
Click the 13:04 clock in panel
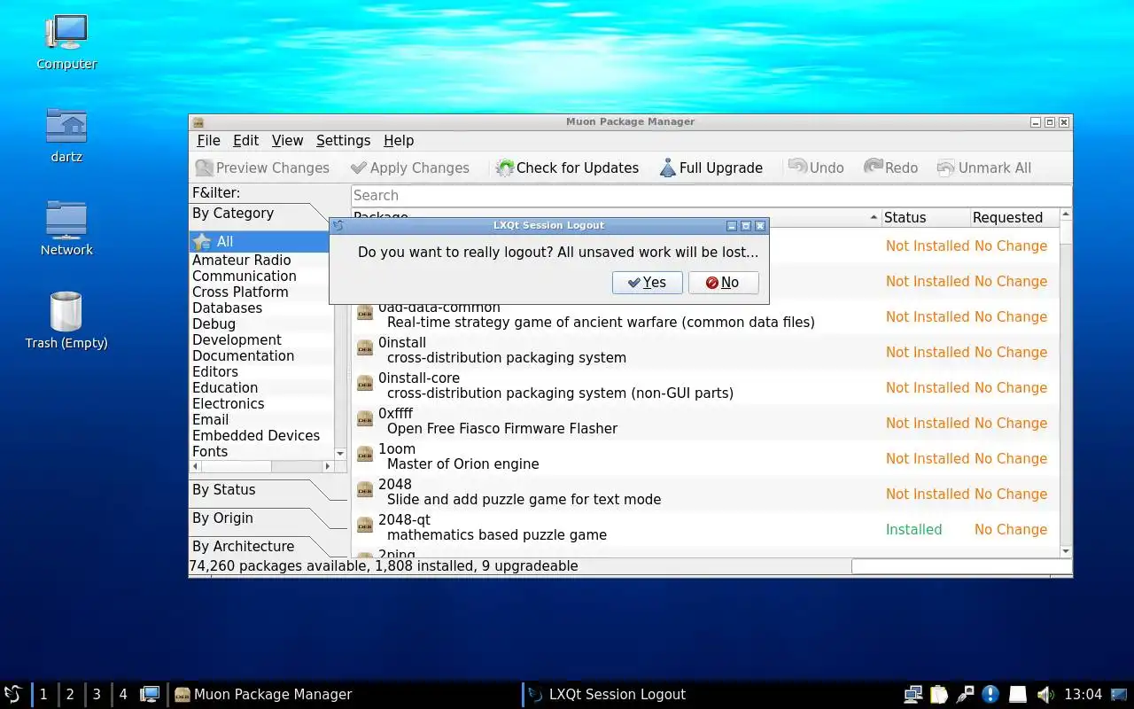[x=1083, y=694]
